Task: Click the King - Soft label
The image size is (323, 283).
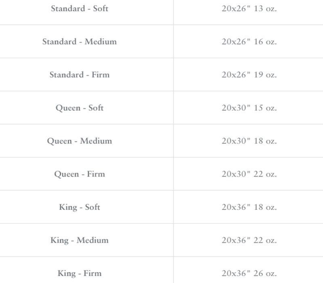Action: pyautogui.click(x=80, y=207)
